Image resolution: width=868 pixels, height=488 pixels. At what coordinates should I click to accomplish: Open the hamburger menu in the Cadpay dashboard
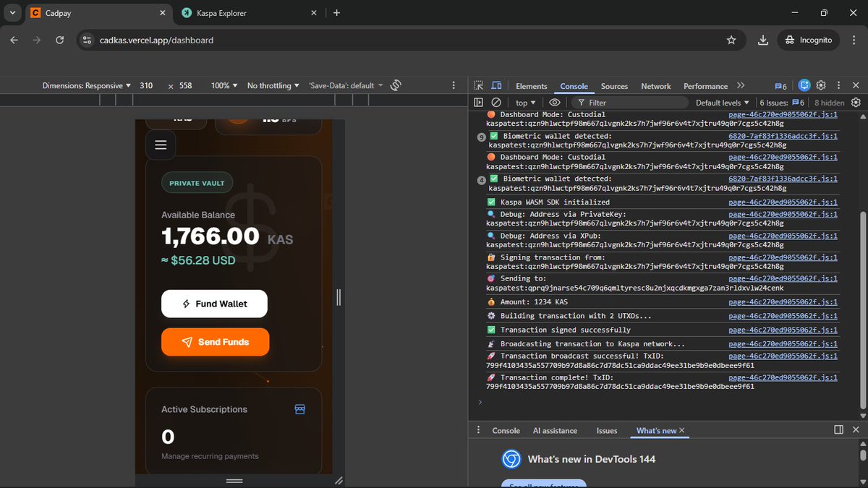pyautogui.click(x=161, y=145)
